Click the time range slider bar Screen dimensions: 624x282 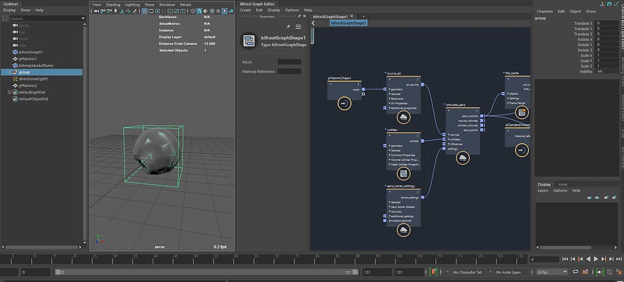tap(207, 272)
